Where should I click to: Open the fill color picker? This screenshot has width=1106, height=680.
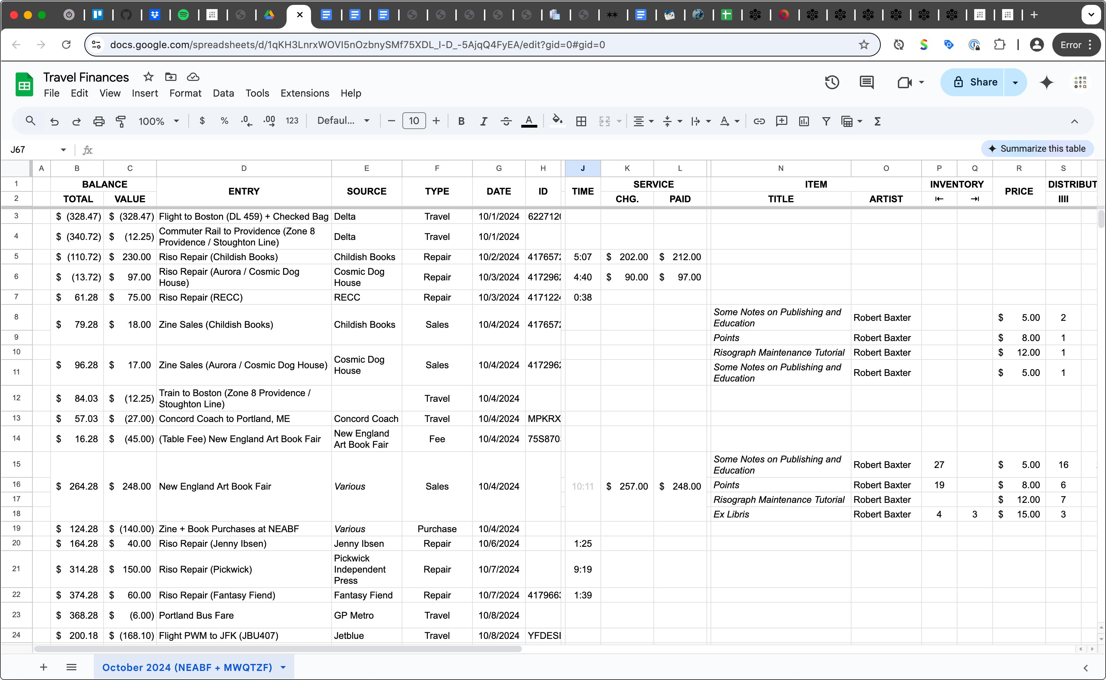point(557,121)
